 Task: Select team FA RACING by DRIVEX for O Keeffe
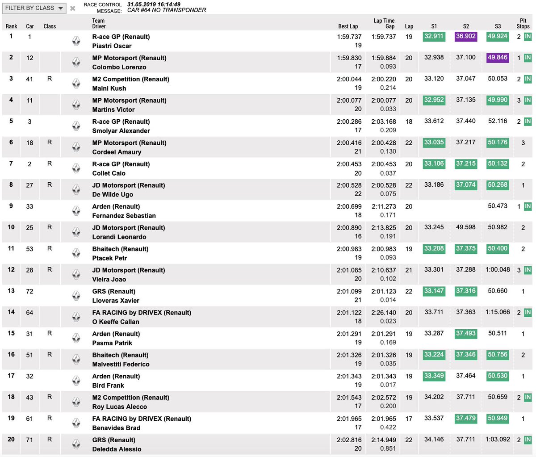(x=142, y=313)
